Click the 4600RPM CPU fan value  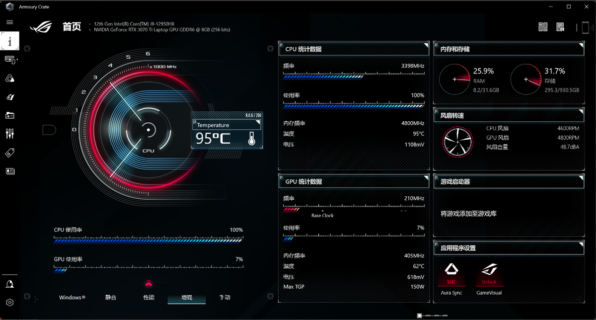click(x=568, y=128)
